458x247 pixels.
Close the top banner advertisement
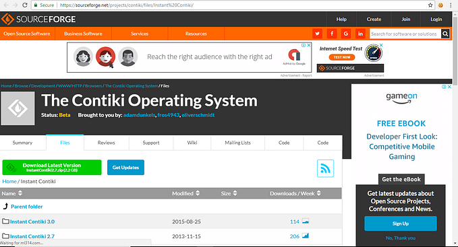pyautogui.click(x=309, y=45)
